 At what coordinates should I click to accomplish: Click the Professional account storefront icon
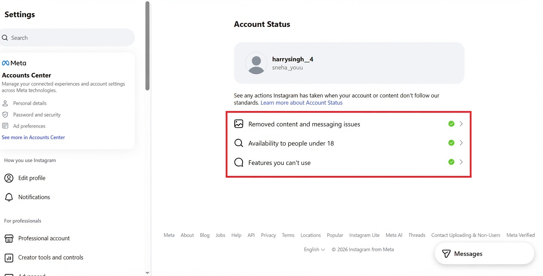tap(9, 238)
